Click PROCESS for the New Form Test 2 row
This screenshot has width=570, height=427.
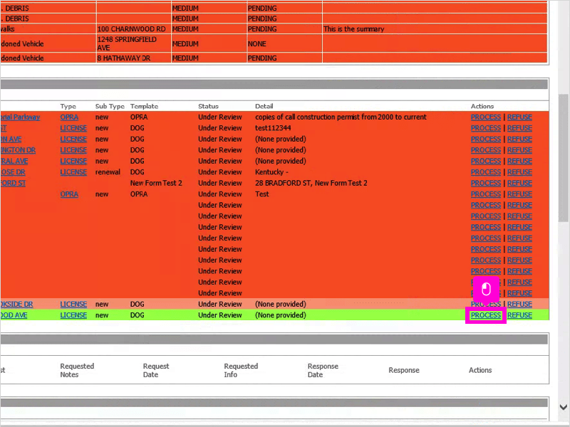(x=486, y=183)
